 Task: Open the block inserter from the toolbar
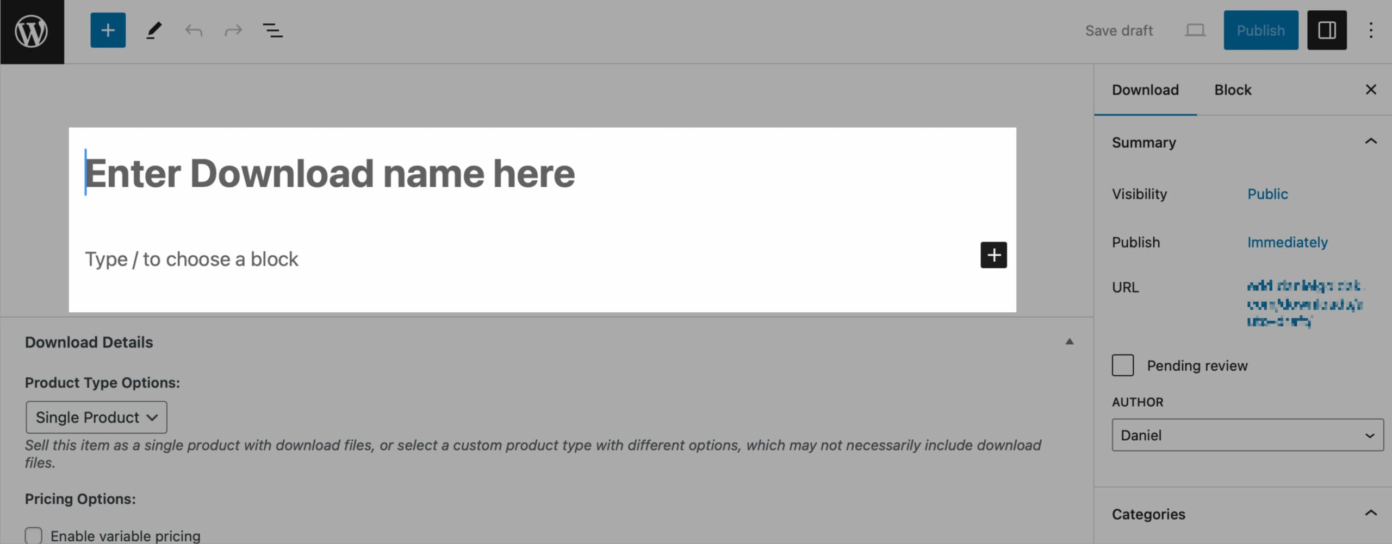click(x=107, y=30)
